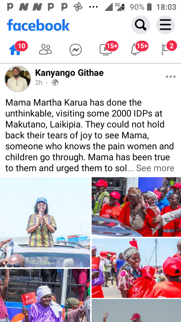Open photo of smiling woman holding Jubilee bag

137,268
